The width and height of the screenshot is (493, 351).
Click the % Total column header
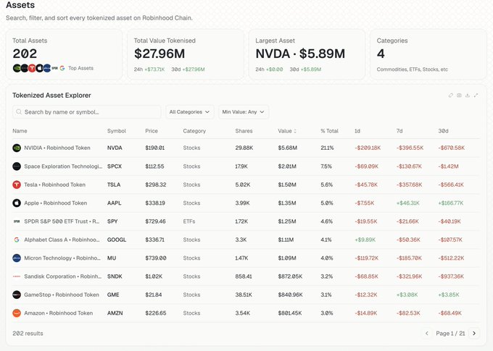329,131
